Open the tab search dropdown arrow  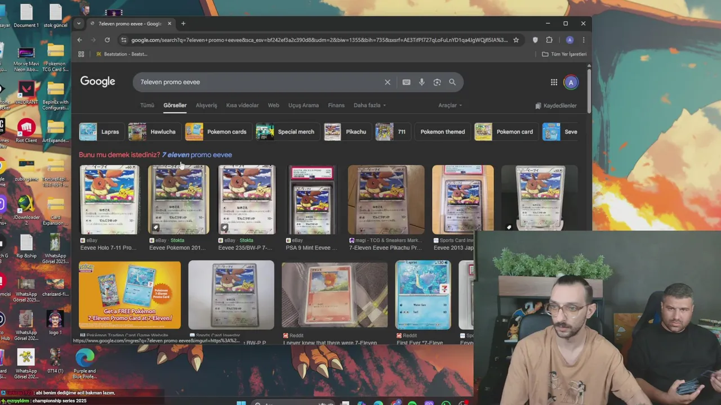pyautogui.click(x=78, y=24)
